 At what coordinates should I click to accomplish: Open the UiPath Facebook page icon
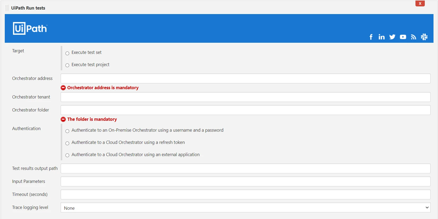(371, 37)
